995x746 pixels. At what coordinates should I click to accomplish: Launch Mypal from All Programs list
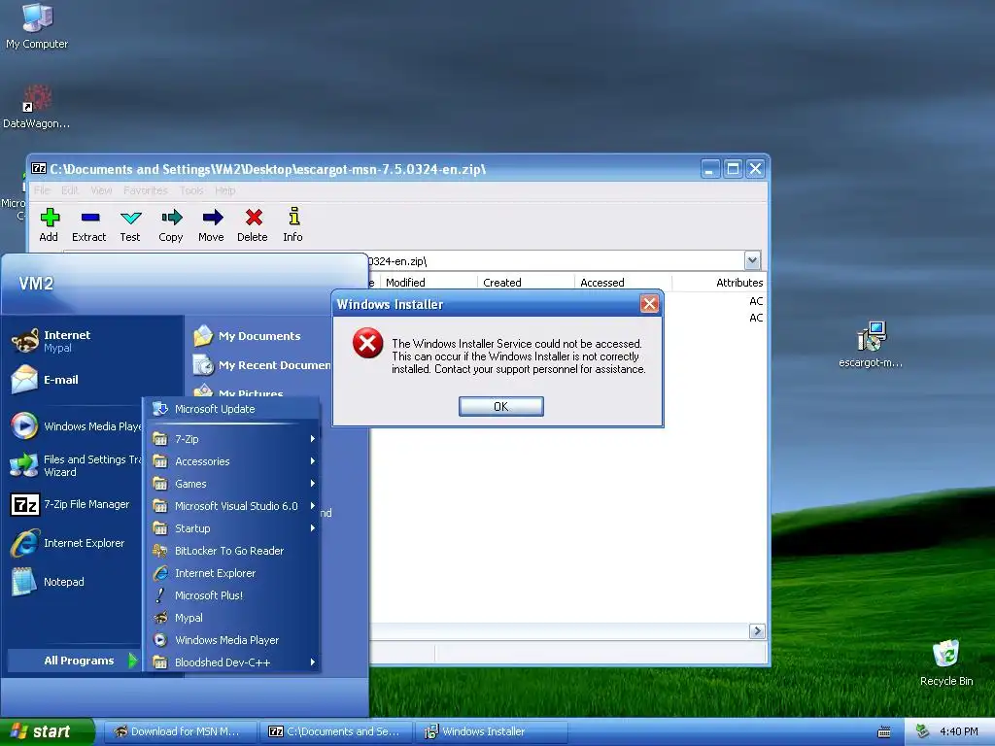(231, 617)
